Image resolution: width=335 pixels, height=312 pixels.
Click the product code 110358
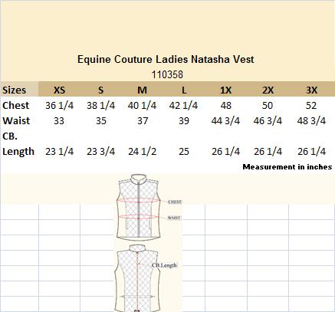(167, 74)
